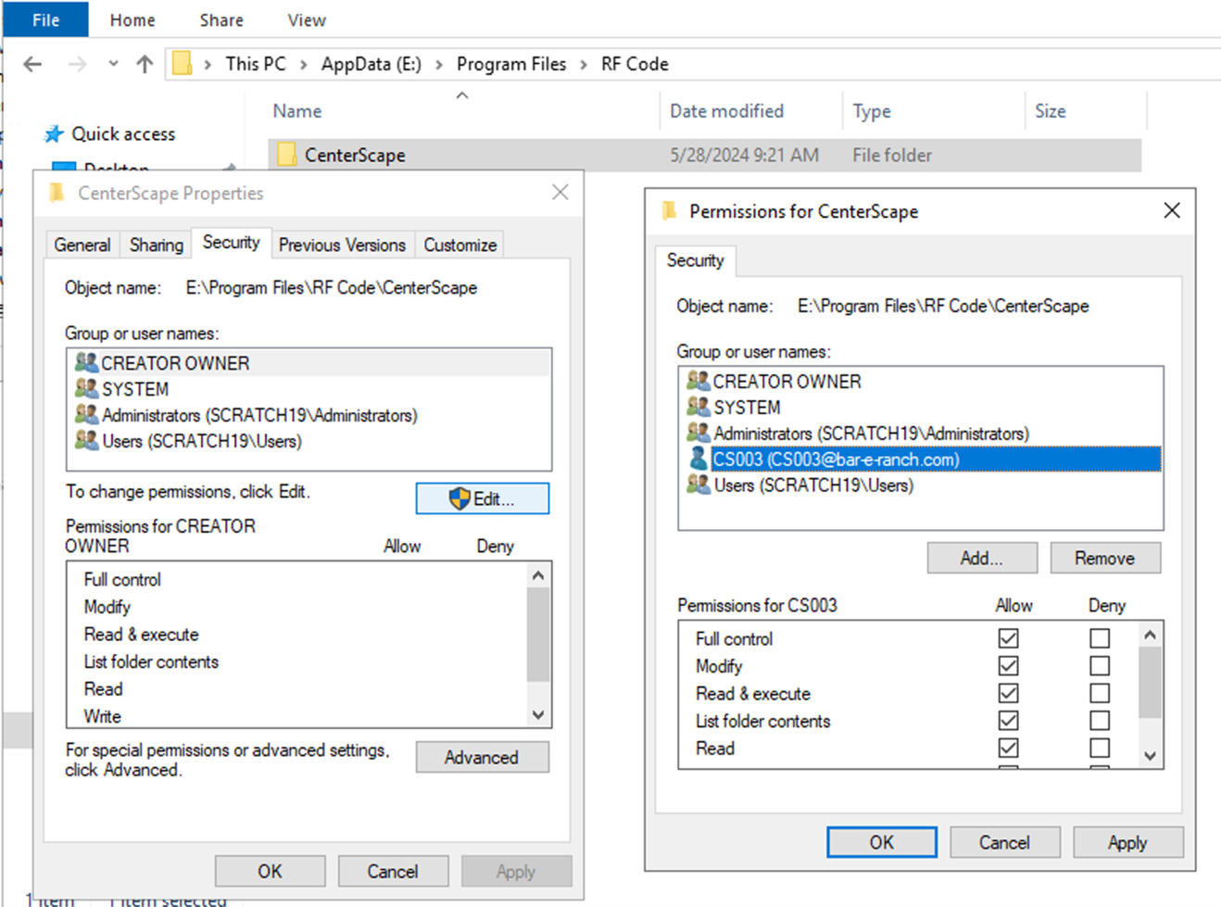
Task: Check Deny for Modify permission
Action: 1099,666
